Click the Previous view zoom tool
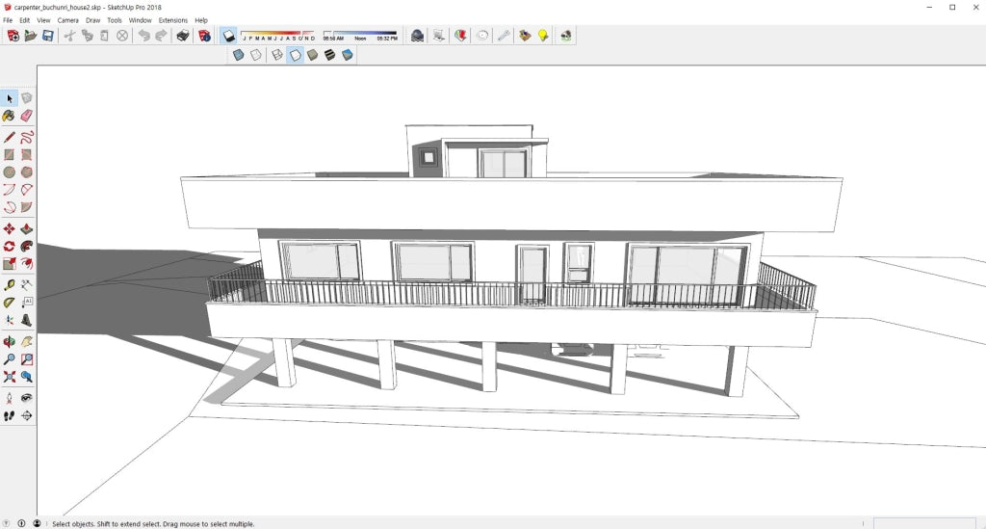The width and height of the screenshot is (986, 529). pos(26,377)
